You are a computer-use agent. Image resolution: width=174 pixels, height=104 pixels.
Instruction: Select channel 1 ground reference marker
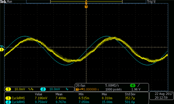pos(2,49)
